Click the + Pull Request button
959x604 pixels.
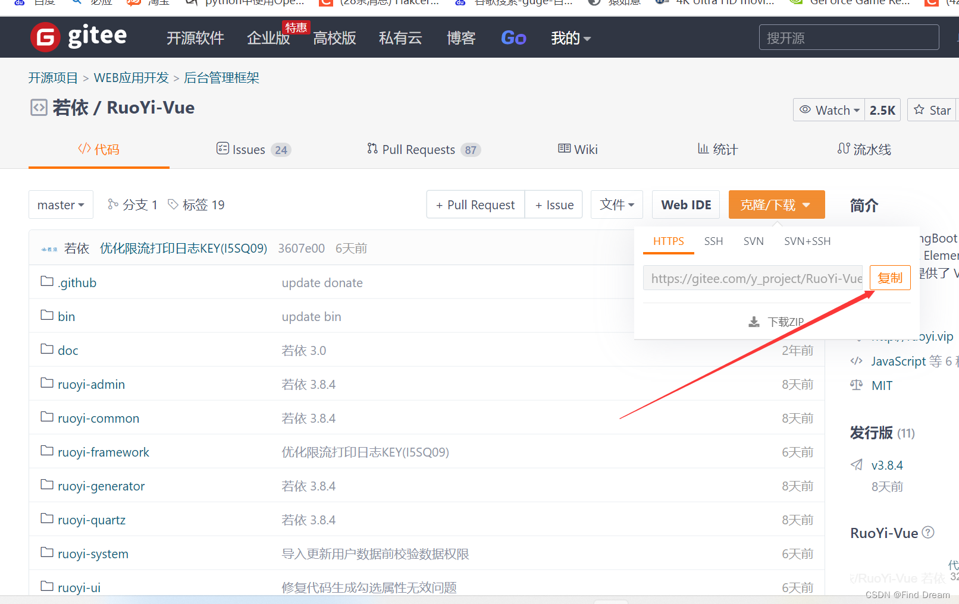[x=475, y=205]
